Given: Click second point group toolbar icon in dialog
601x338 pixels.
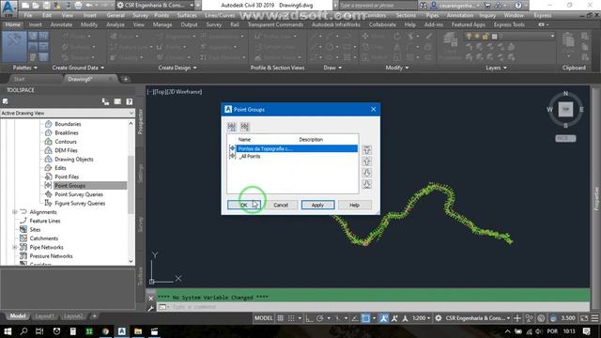Looking at the screenshot, I should (x=244, y=127).
